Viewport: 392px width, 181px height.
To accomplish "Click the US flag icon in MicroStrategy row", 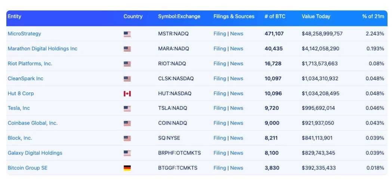I will 127,34.
